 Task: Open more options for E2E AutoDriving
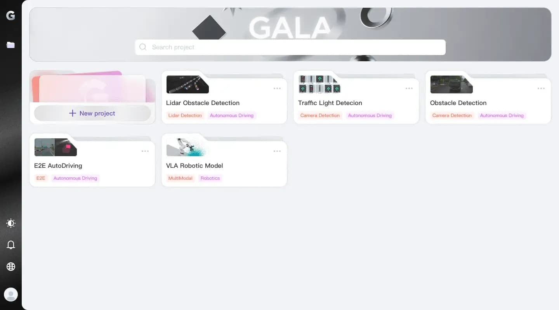145,151
